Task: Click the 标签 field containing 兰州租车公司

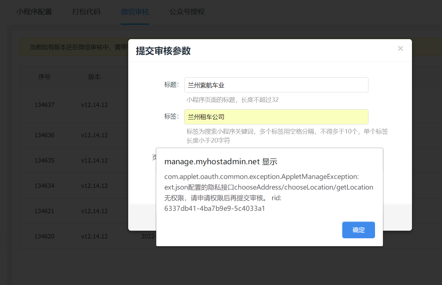Action: pyautogui.click(x=276, y=117)
